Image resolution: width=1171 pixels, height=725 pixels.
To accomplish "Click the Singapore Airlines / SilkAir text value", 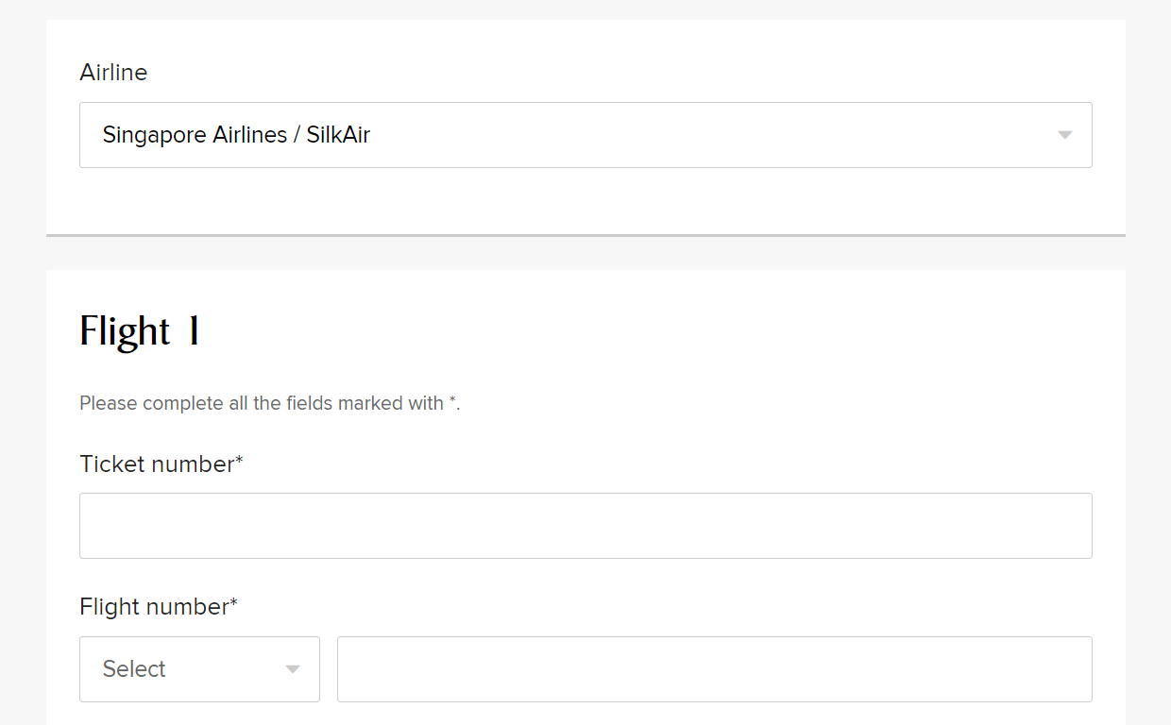I will click(x=235, y=135).
